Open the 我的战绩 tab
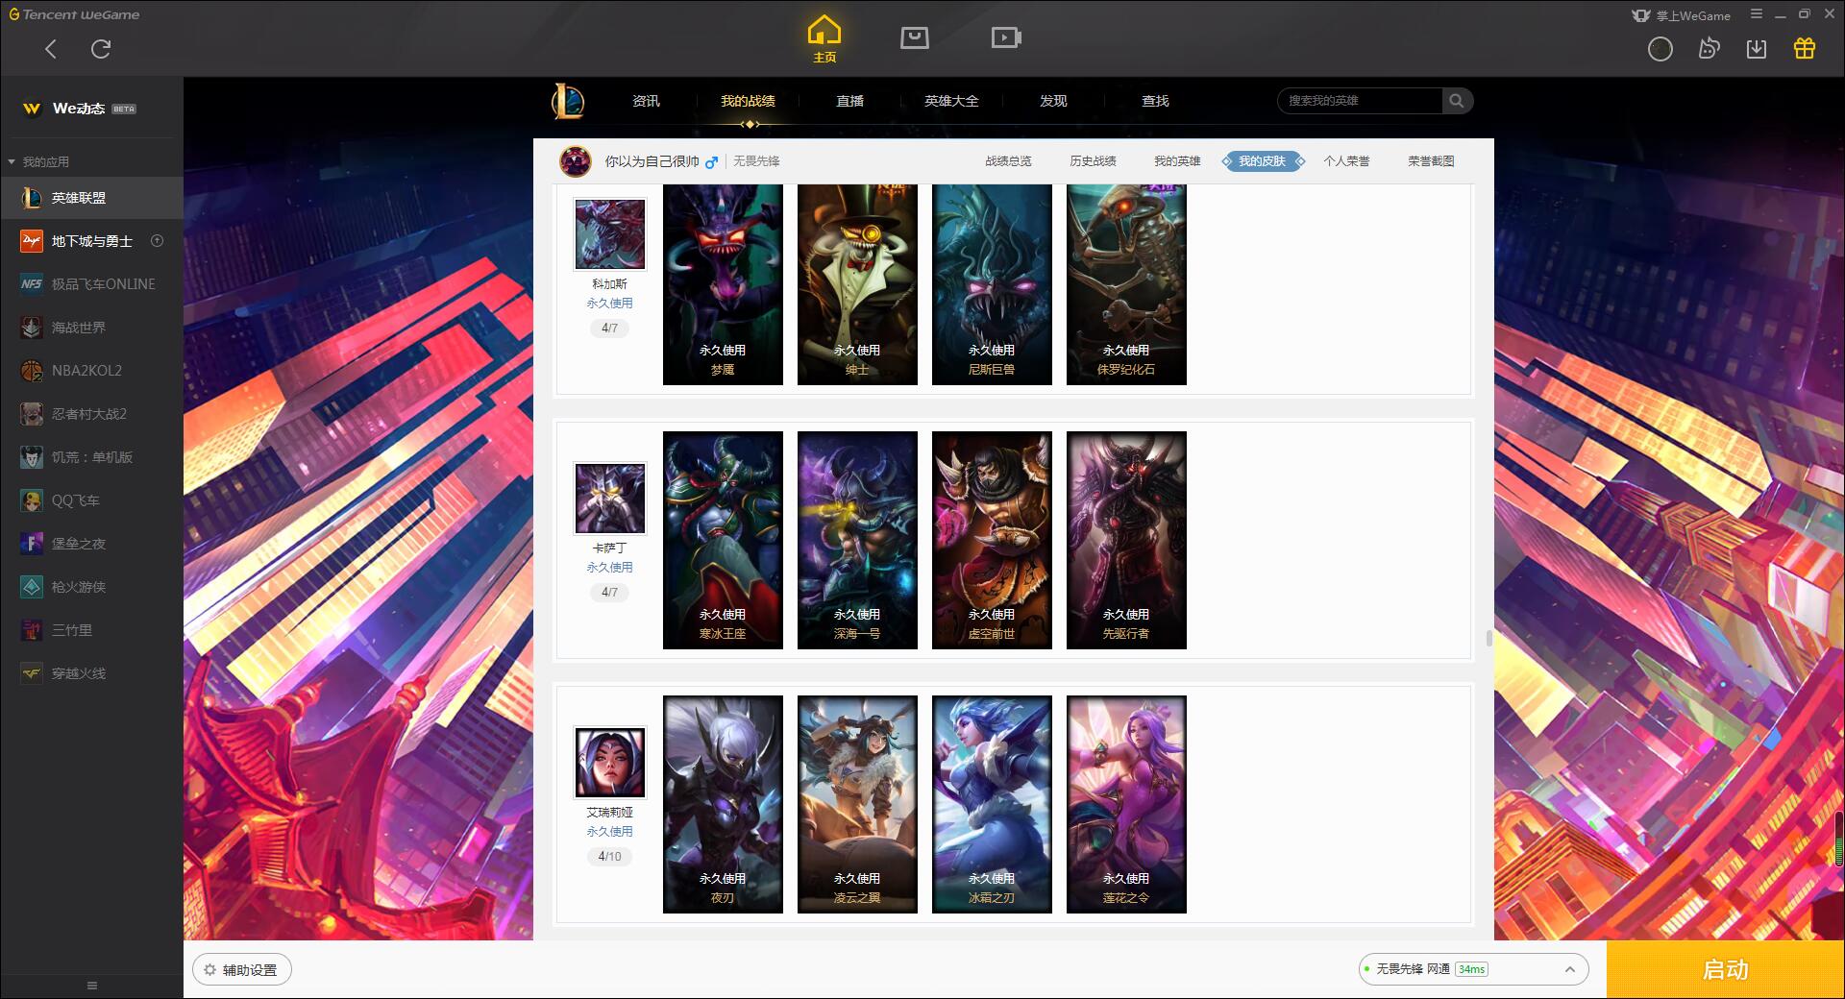The image size is (1845, 999). pos(748,101)
